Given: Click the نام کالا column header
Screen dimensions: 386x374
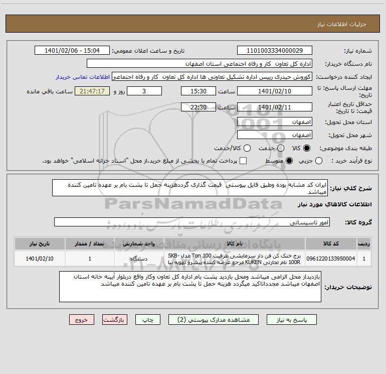Looking at the screenshot, I should point(235,243).
